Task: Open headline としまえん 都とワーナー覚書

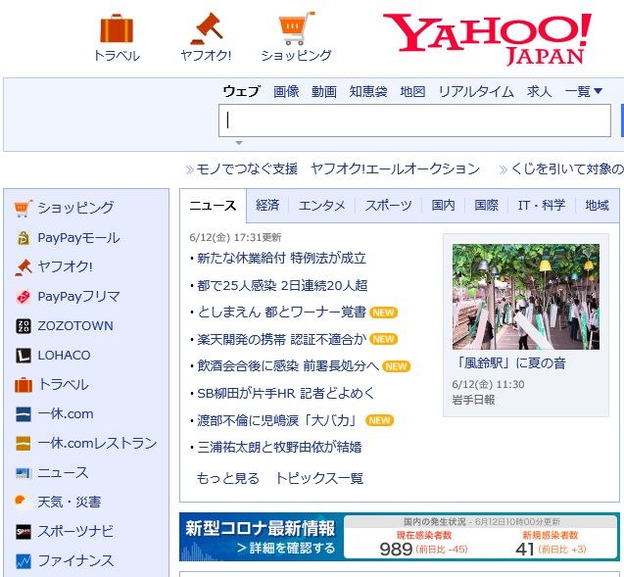Action: point(281,312)
